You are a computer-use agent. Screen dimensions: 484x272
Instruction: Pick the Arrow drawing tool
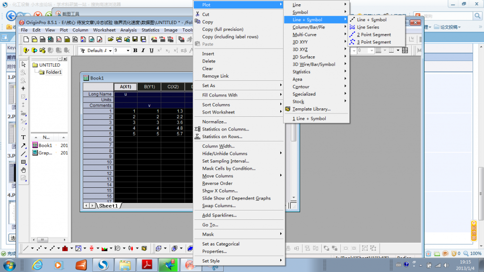23,146
